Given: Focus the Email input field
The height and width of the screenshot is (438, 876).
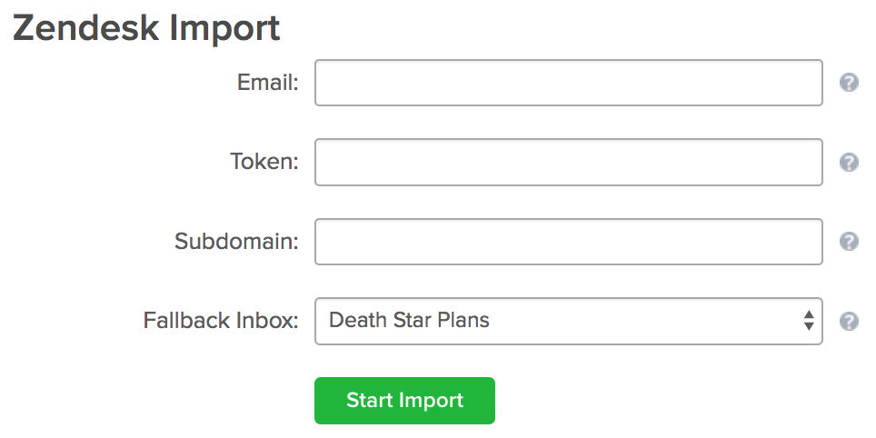Looking at the screenshot, I should coord(569,83).
